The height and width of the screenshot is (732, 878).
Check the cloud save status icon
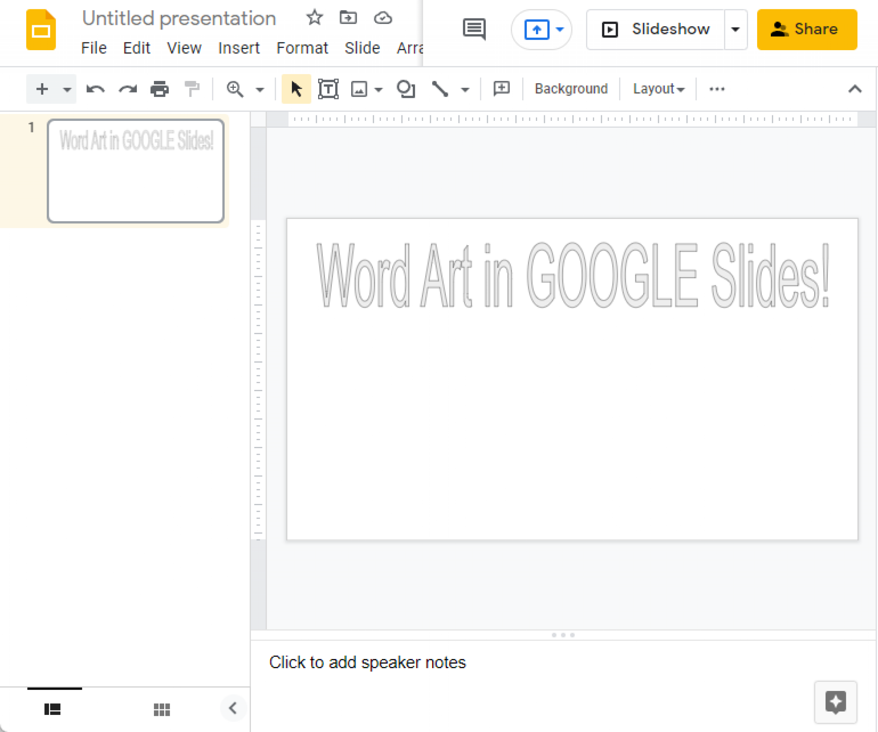point(383,18)
